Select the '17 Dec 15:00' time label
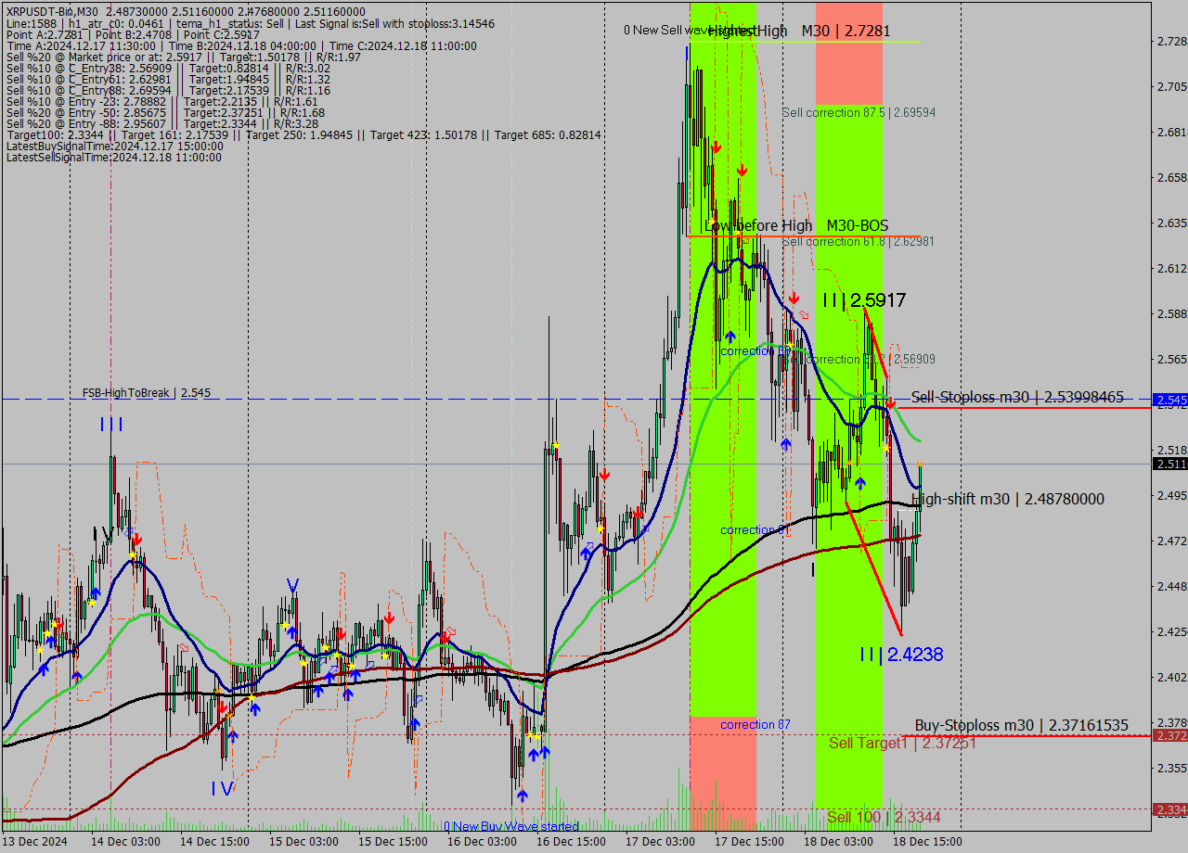Screen dimensions: 1188x853 click(749, 842)
